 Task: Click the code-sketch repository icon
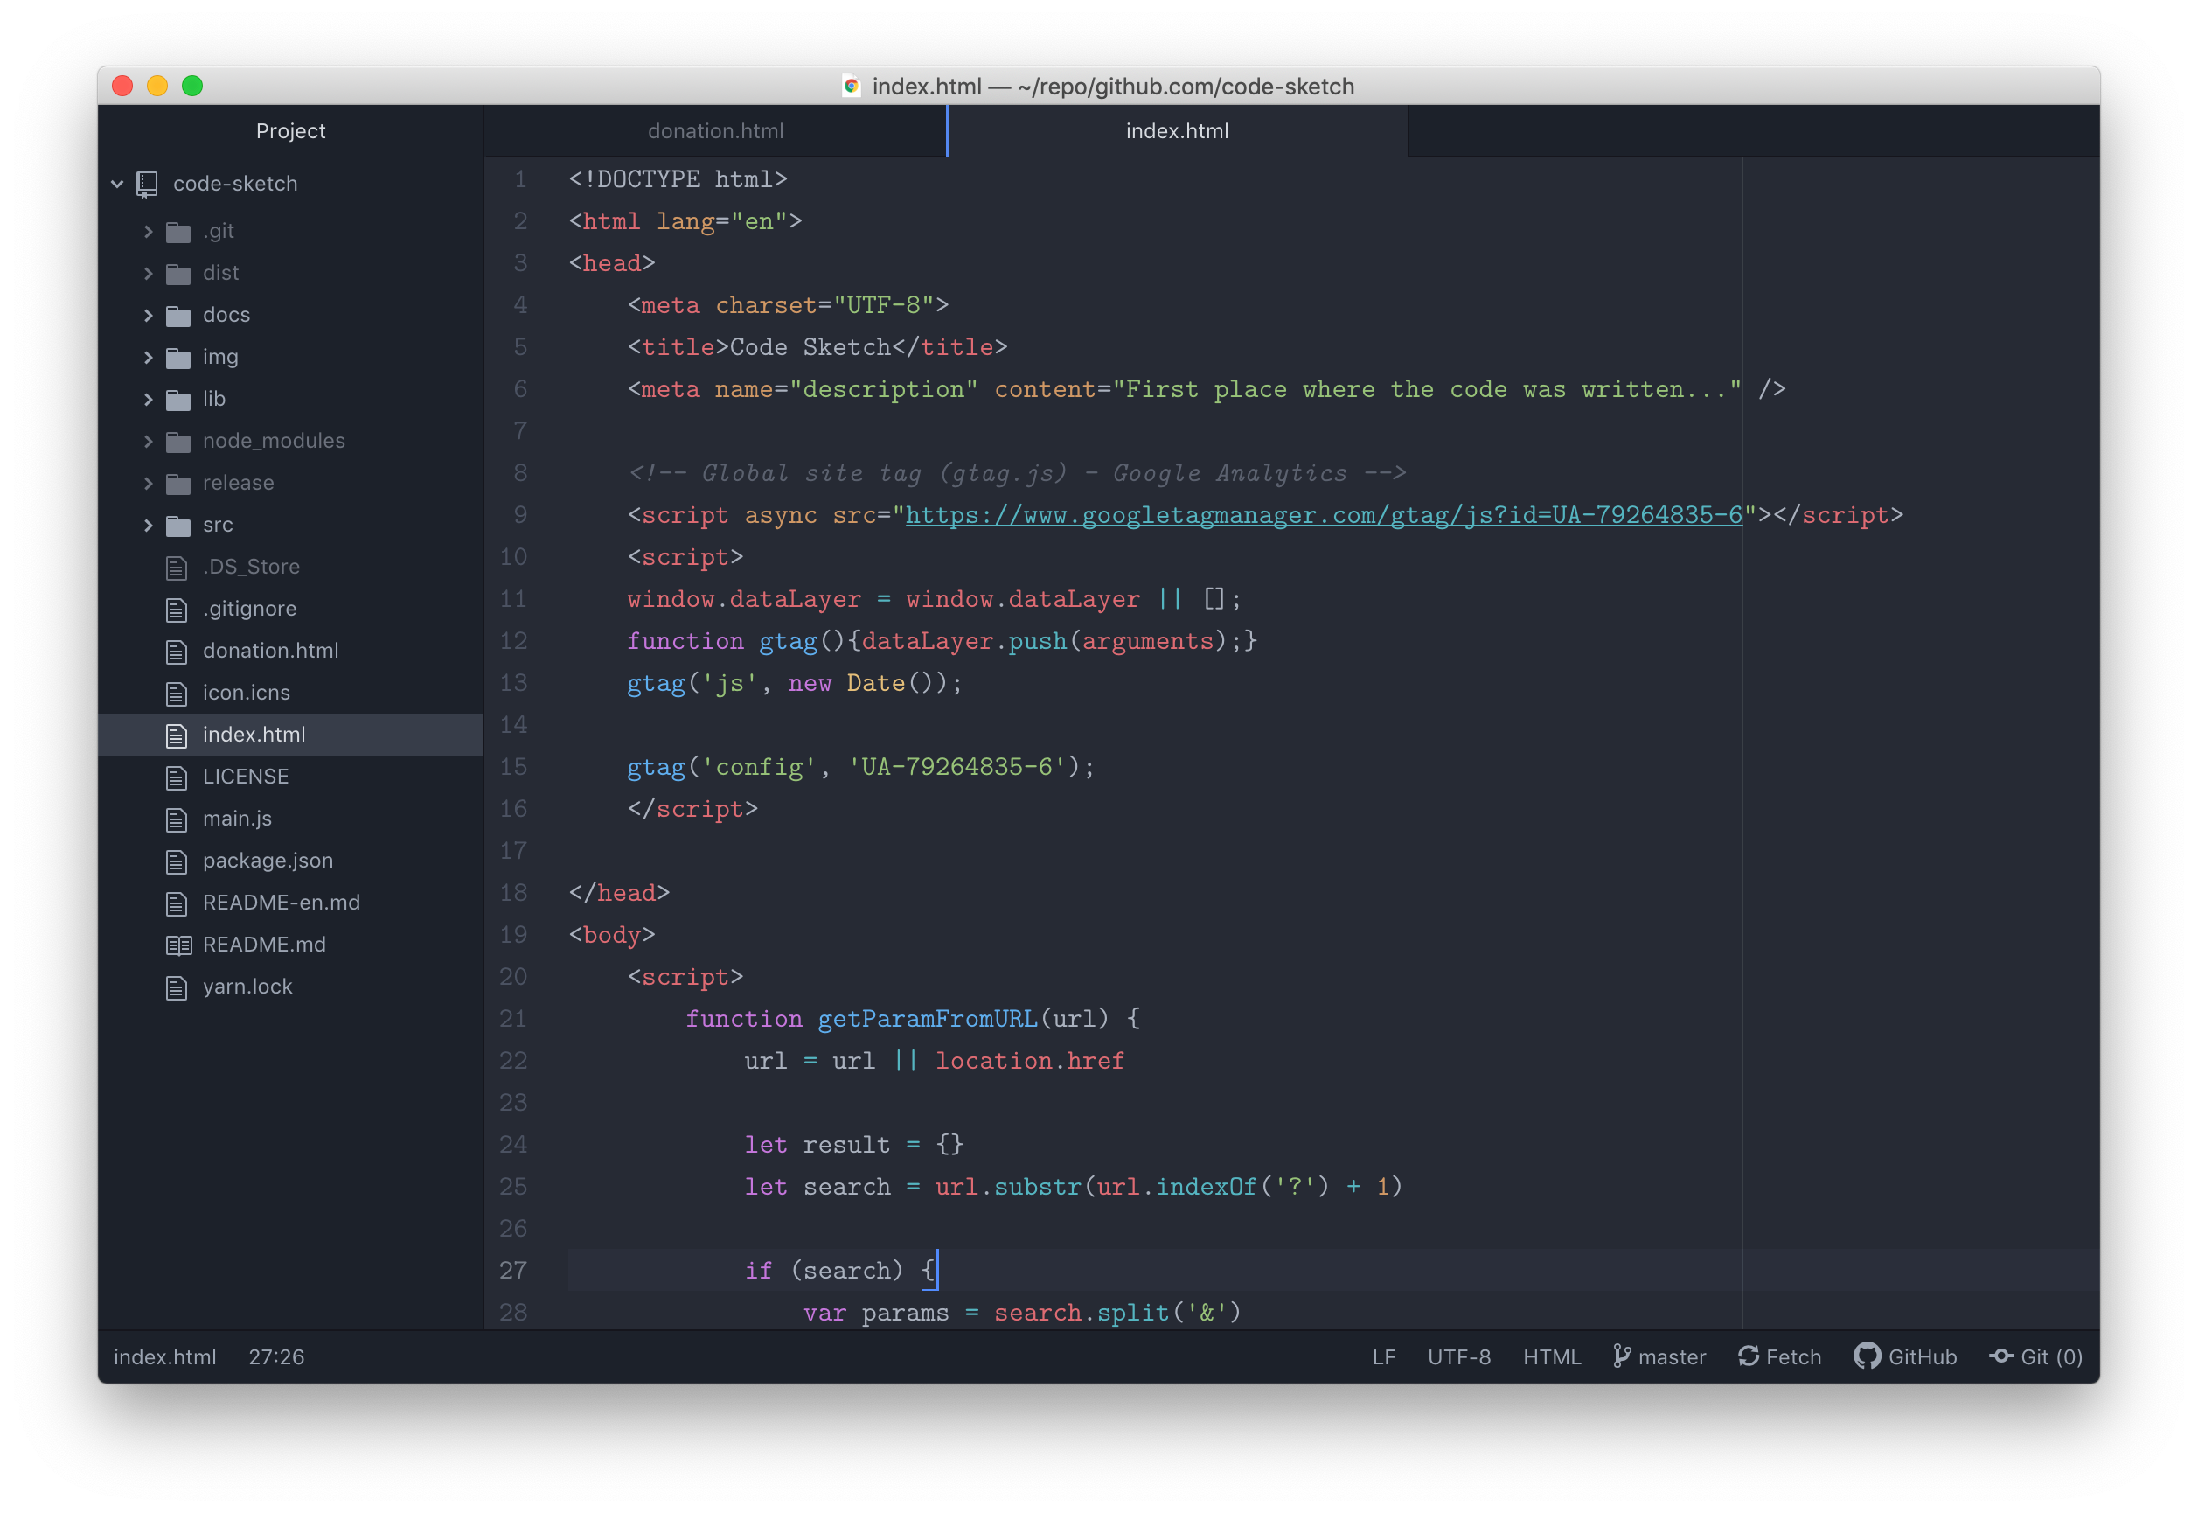tap(147, 184)
